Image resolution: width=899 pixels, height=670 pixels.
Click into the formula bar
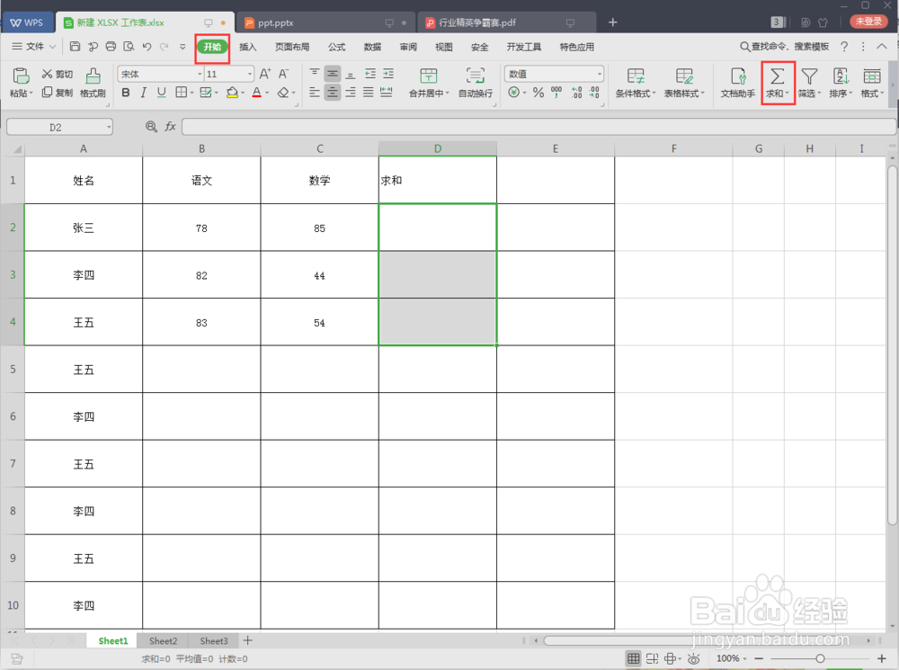(x=539, y=126)
